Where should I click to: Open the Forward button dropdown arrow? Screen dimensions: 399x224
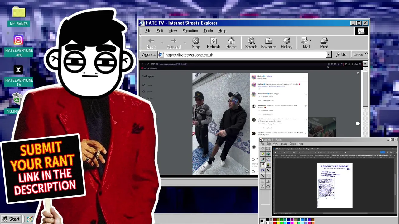click(185, 43)
